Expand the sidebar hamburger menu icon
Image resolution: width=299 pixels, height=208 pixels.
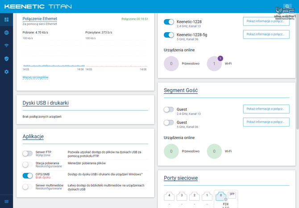(x=7, y=201)
